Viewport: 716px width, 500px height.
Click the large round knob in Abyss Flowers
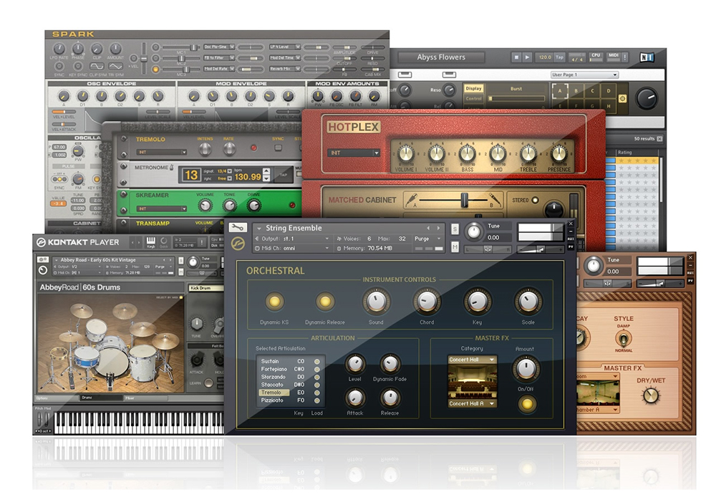pyautogui.click(x=647, y=98)
